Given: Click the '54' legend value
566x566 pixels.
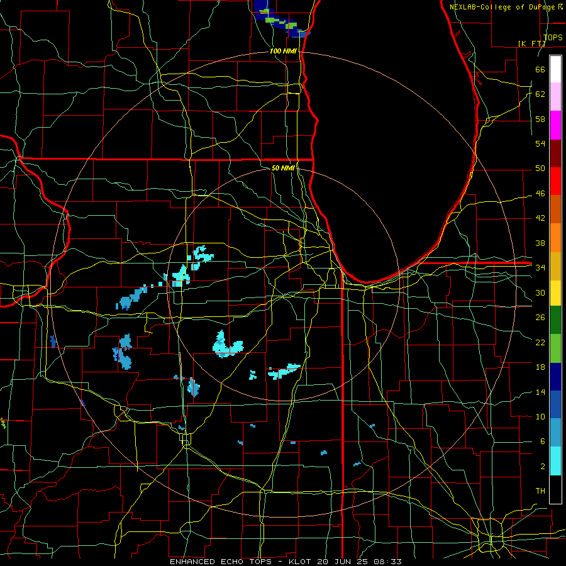Looking at the screenshot, I should coord(540,143).
